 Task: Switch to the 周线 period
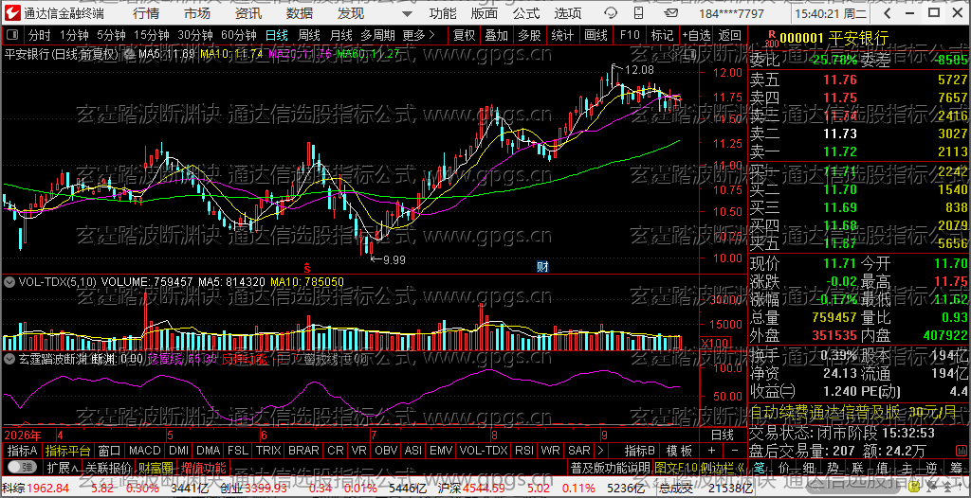coord(308,35)
